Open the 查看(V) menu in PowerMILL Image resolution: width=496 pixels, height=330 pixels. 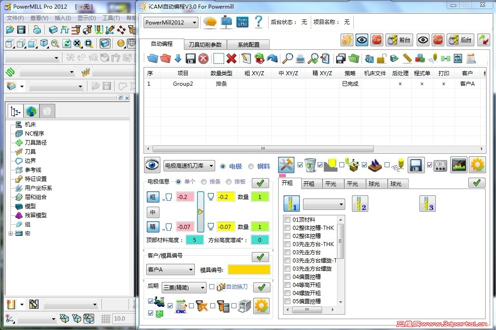pyautogui.click(x=39, y=18)
